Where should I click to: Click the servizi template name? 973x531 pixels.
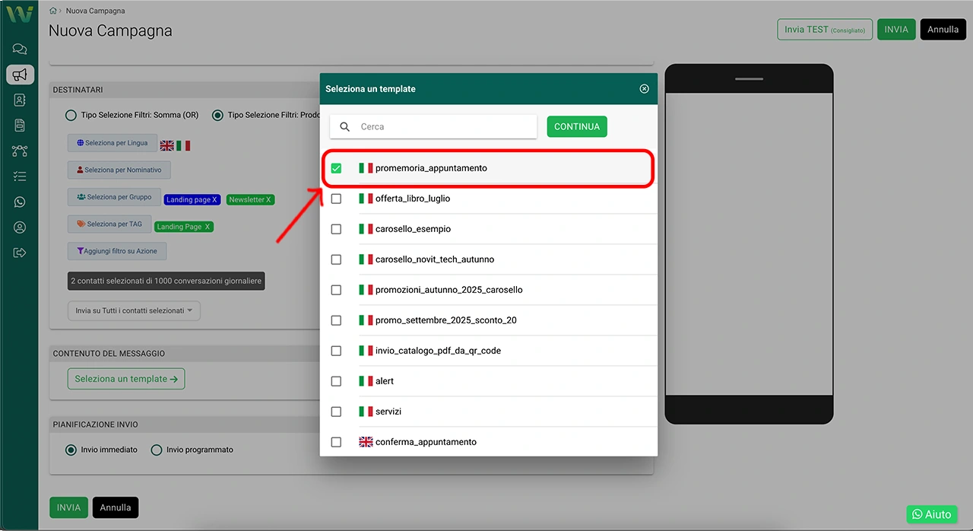(x=388, y=412)
